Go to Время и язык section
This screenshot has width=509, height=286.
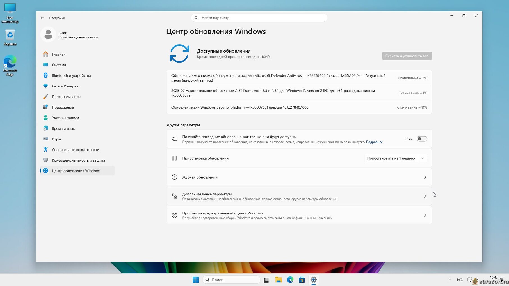point(77,128)
